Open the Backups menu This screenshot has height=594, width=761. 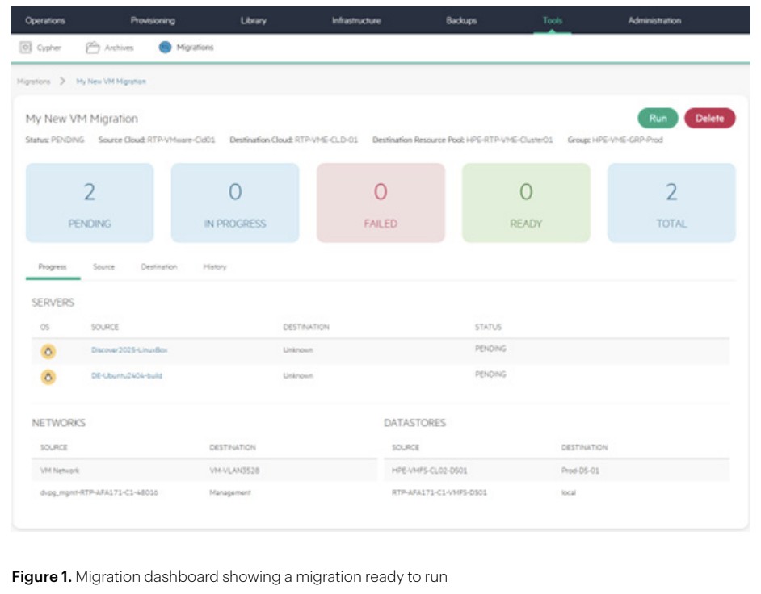[x=461, y=20]
